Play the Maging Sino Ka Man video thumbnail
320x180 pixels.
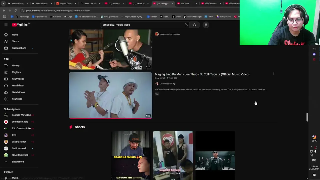(110, 95)
